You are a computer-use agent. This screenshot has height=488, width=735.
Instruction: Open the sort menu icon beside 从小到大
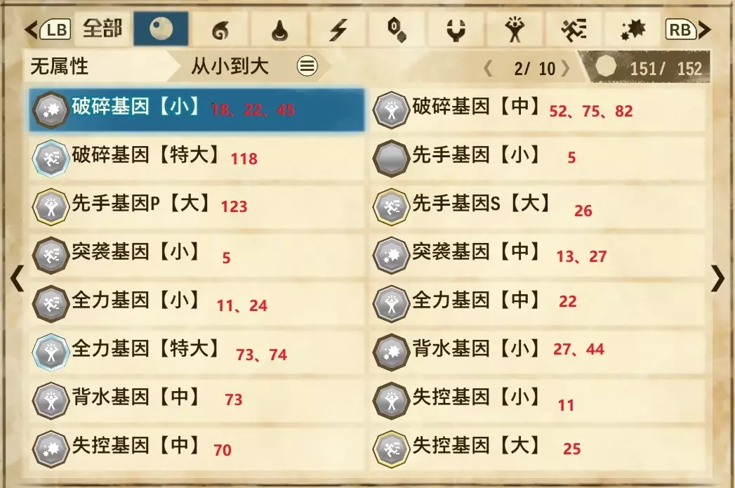tap(307, 66)
